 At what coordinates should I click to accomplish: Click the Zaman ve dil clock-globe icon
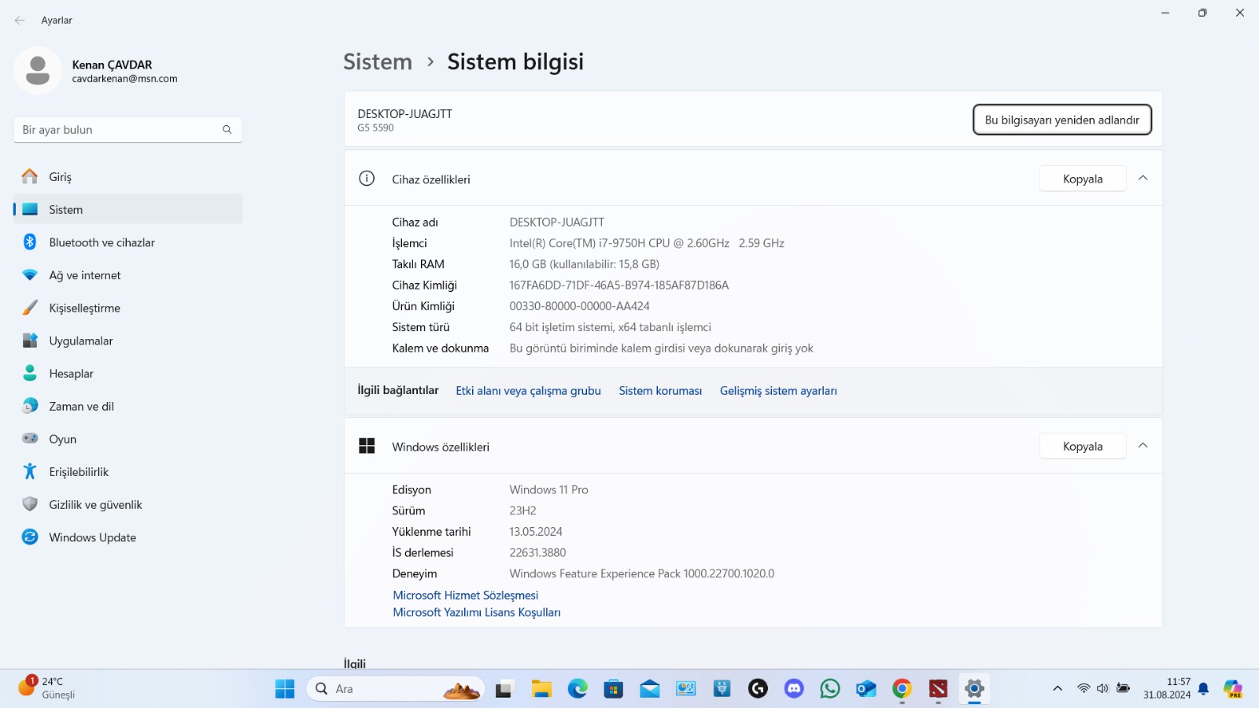click(30, 406)
